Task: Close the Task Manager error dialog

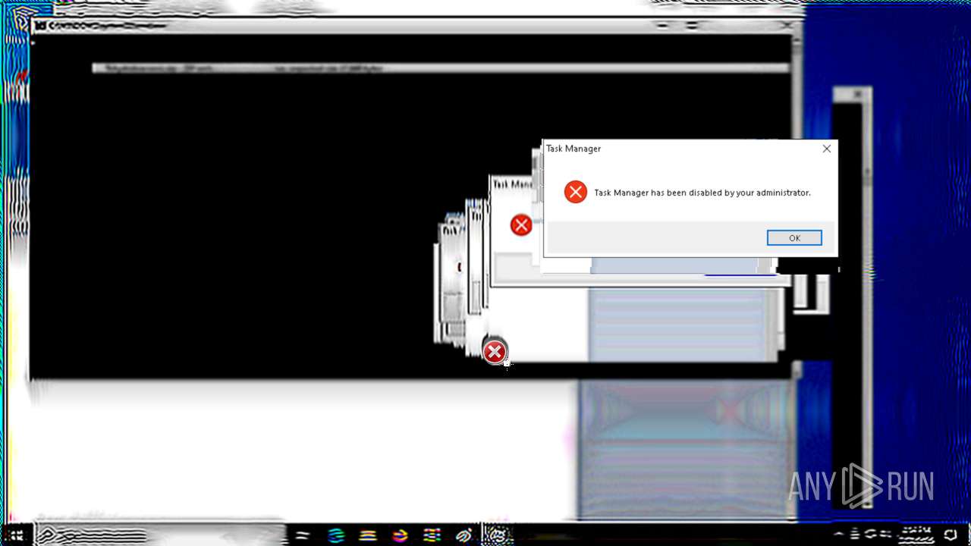Action: tap(826, 149)
